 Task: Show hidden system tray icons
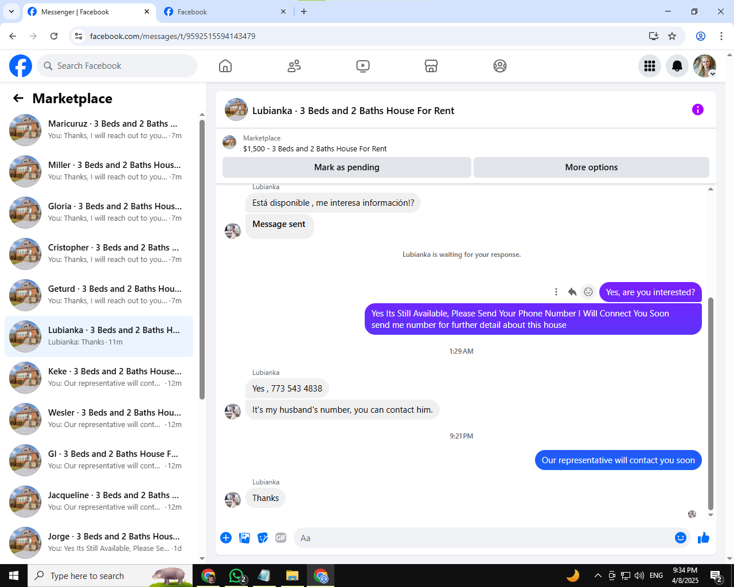(598, 576)
